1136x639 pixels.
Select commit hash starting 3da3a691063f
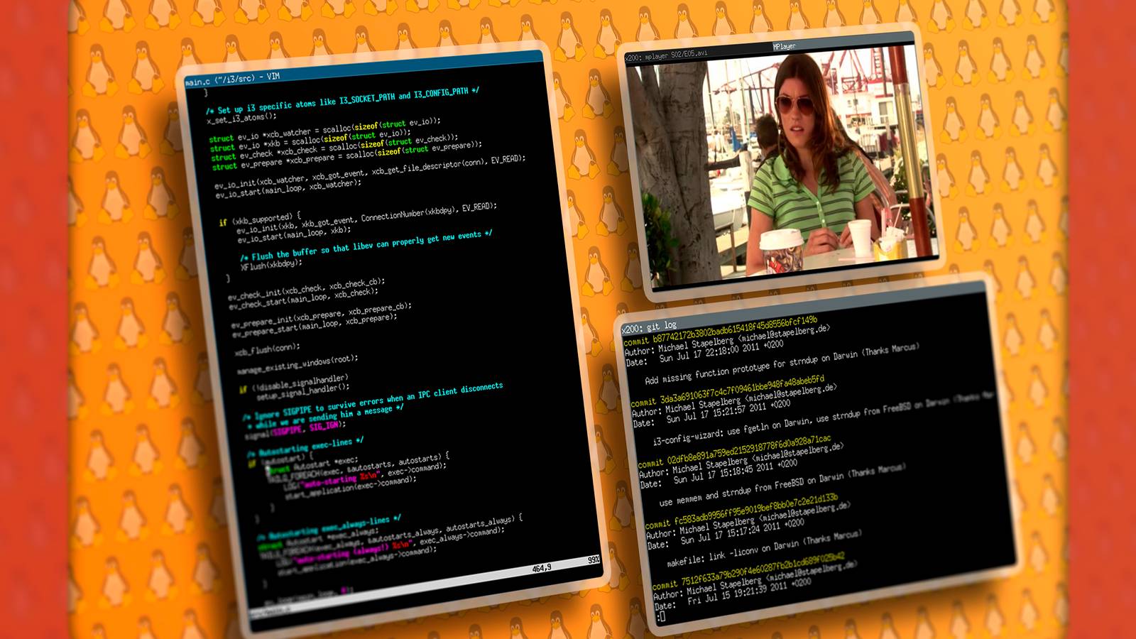click(743, 390)
